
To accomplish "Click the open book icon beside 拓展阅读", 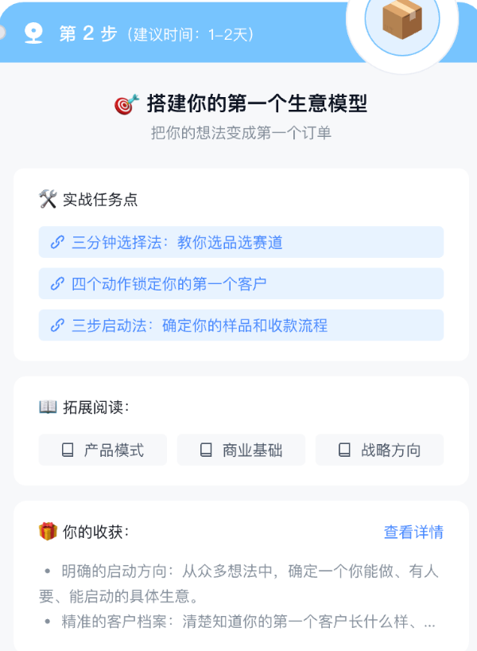I will click(48, 407).
